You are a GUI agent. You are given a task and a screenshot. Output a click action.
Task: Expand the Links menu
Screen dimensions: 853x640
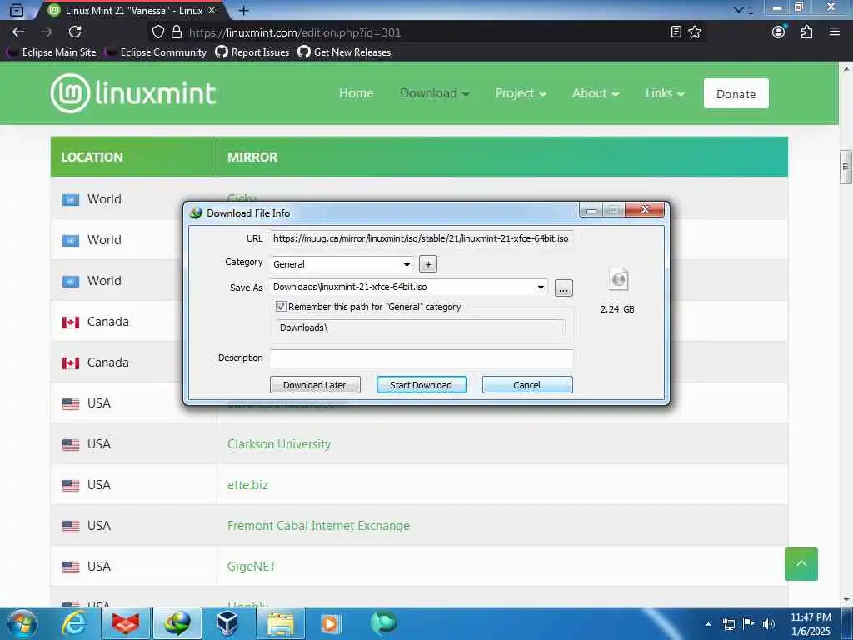[665, 93]
